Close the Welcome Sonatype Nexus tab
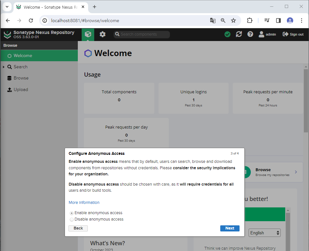Image resolution: width=309 pixels, height=251 pixels. (83, 7)
